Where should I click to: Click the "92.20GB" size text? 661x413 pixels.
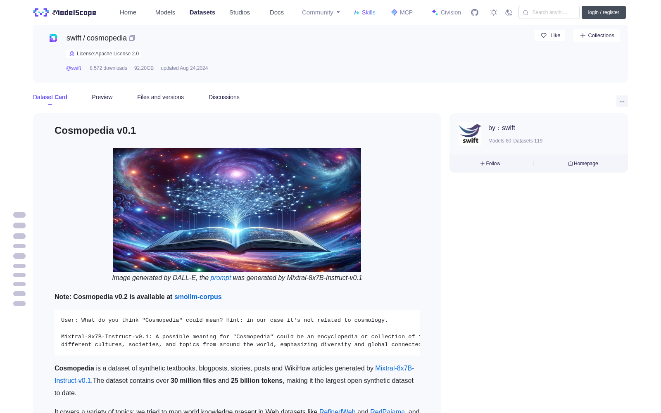coord(144,68)
